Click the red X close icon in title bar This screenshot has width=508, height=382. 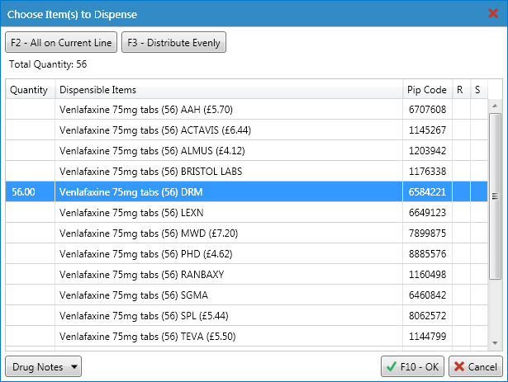click(493, 13)
